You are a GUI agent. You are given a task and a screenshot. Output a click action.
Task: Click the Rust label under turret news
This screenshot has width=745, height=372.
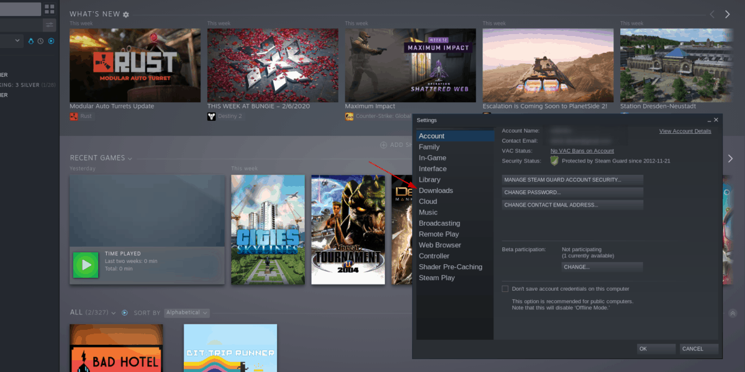86,116
